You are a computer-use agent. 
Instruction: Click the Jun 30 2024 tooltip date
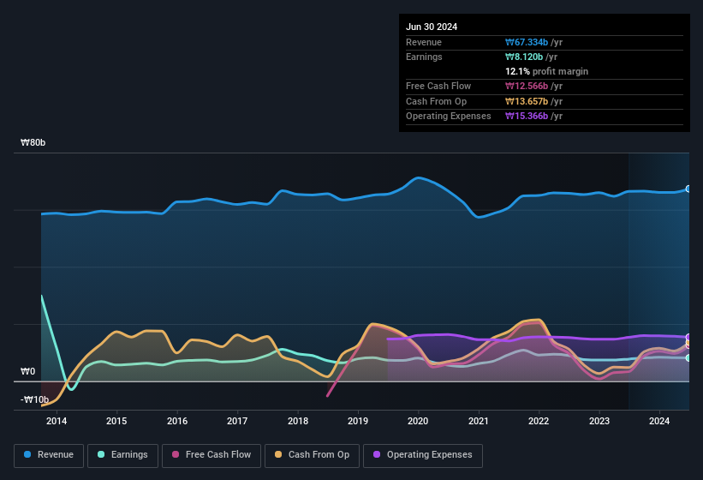click(x=432, y=27)
